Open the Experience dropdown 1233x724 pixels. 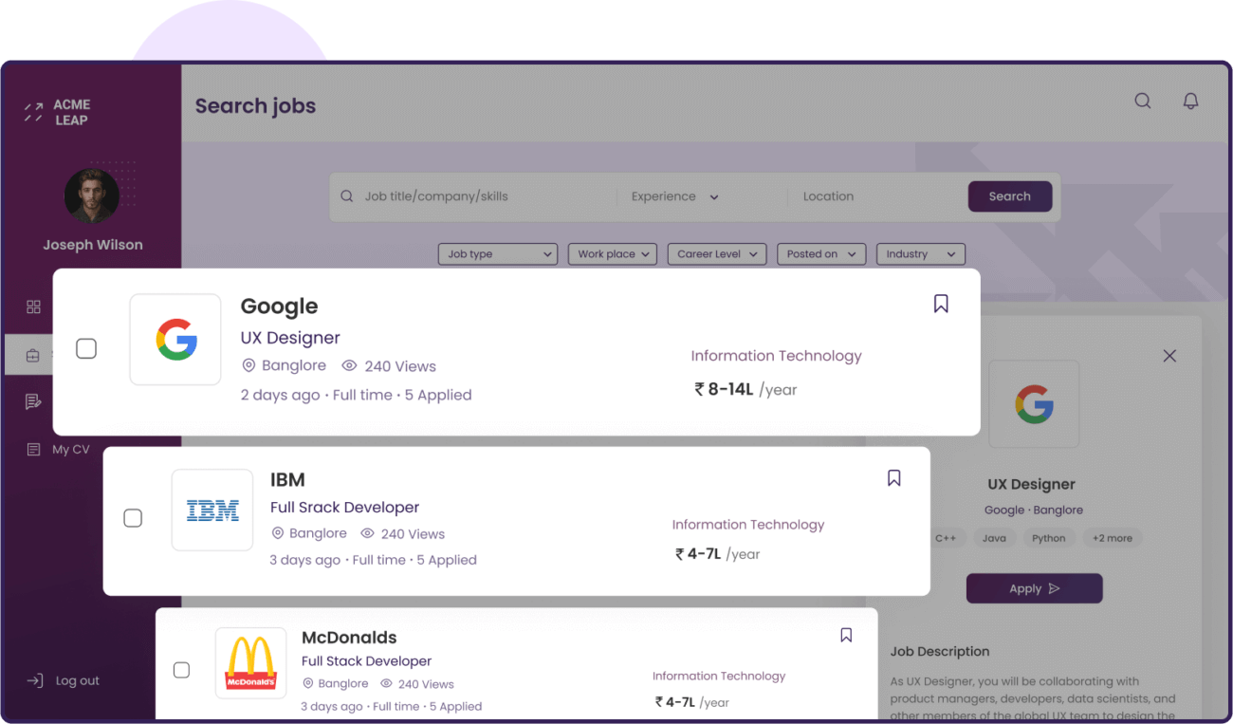[675, 196]
